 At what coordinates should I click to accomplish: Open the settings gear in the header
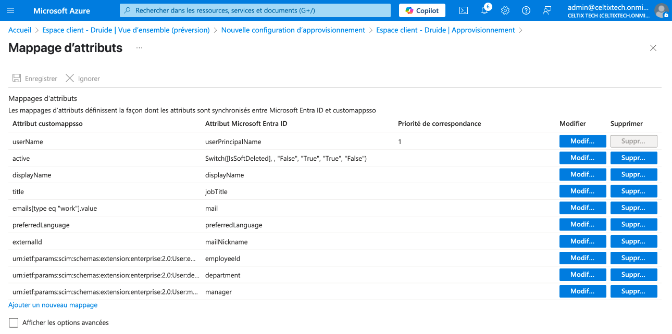pos(505,10)
